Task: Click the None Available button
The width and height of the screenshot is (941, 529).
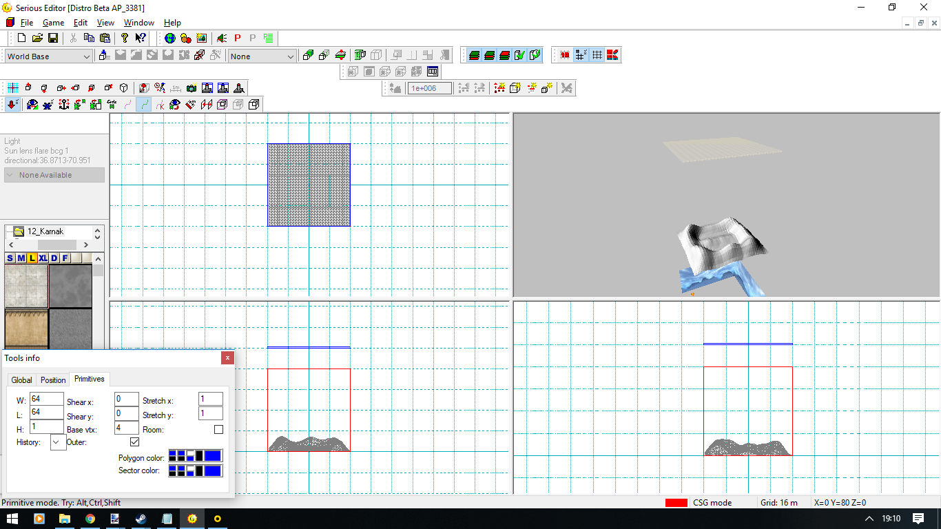Action: [x=54, y=175]
